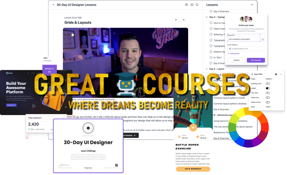Close the Lessons side panel

pyautogui.click(x=252, y=5)
